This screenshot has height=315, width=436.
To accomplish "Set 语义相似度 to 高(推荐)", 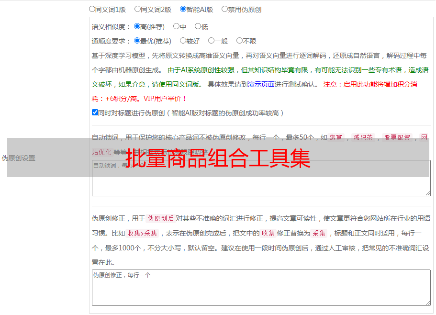I will click(x=137, y=26).
